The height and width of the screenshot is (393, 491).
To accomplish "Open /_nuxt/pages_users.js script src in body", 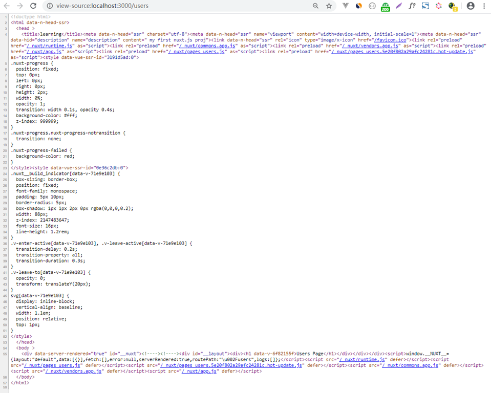I will click(53, 365).
